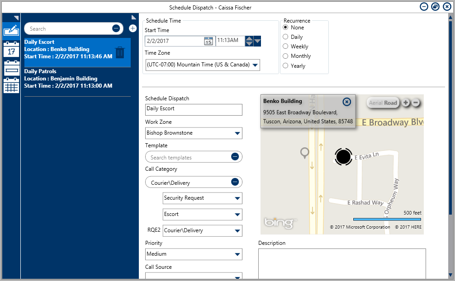Open the day view calendar in sidebar
Image resolution: width=455 pixels, height=281 pixels.
coord(11,49)
